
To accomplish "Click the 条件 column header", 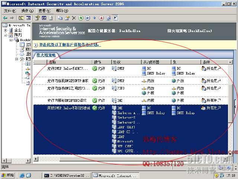I will (215, 62).
